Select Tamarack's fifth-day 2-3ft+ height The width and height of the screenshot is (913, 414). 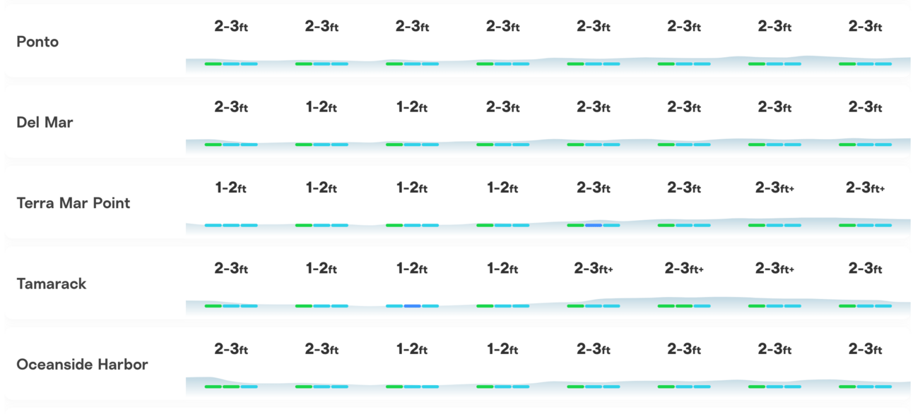tap(594, 268)
